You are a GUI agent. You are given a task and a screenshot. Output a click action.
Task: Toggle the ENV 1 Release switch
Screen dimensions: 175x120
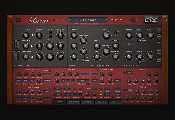tap(139, 41)
